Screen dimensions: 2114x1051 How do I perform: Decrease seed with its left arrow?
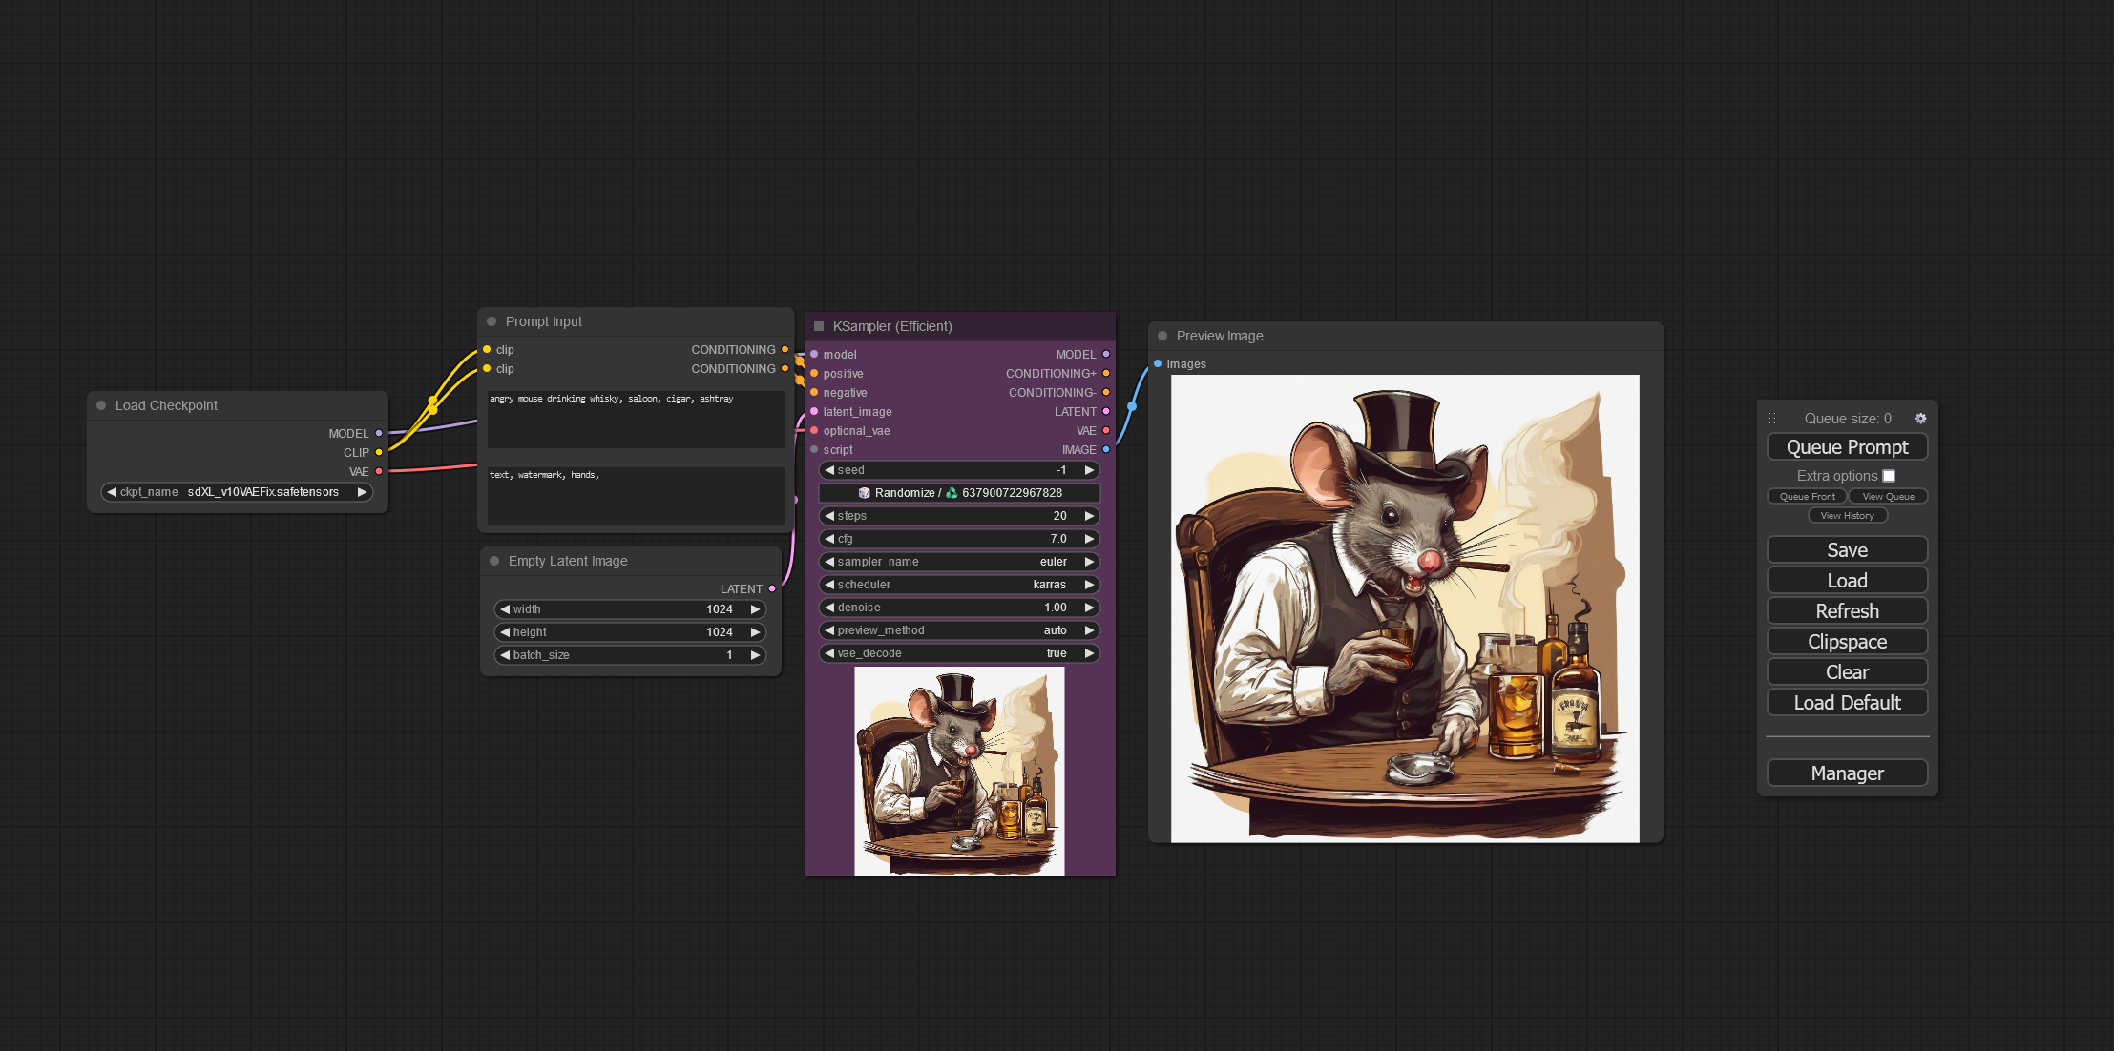point(829,470)
